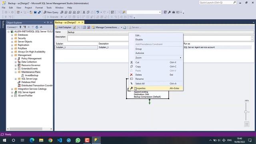Click the Connect Object Explorer plug icon

20,27
